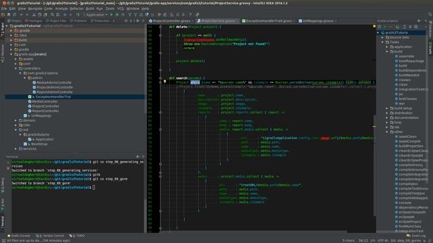The image size is (433, 243).
Task: Collapse the controllers folder node
Action: pos(16,68)
